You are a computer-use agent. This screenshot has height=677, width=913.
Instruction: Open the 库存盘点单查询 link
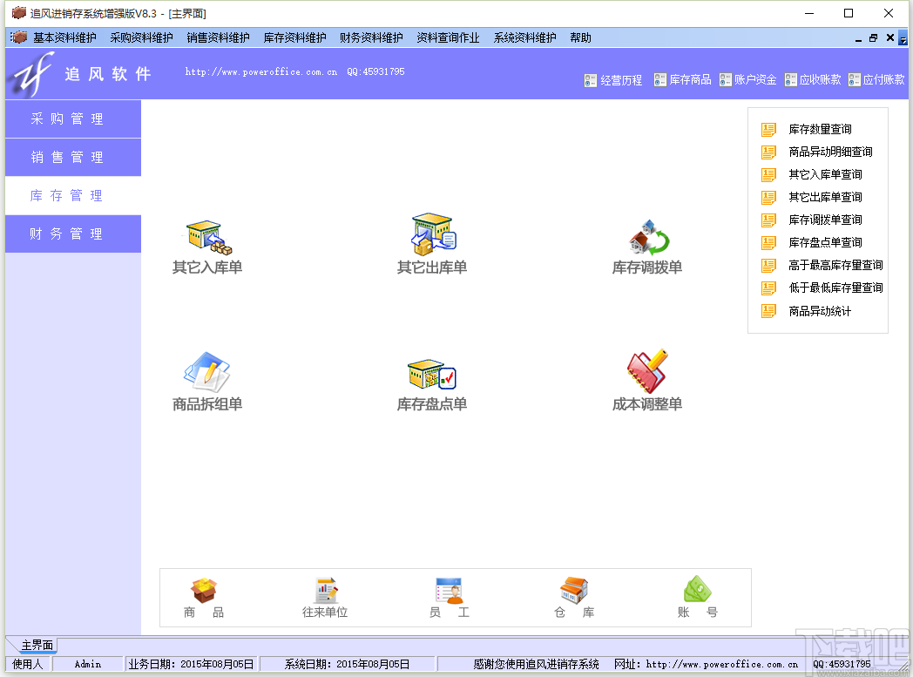point(825,243)
